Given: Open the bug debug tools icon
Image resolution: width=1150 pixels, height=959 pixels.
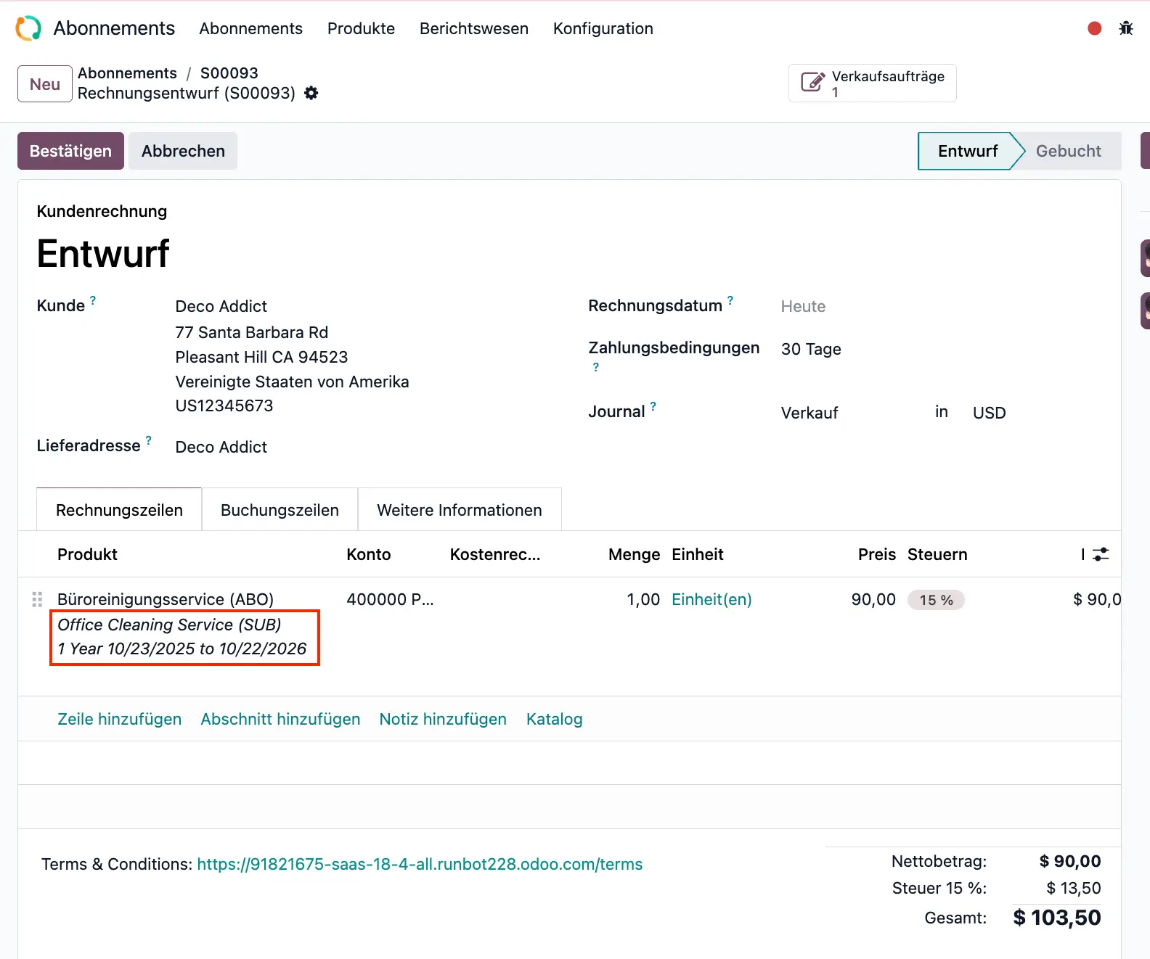Looking at the screenshot, I should (1125, 28).
